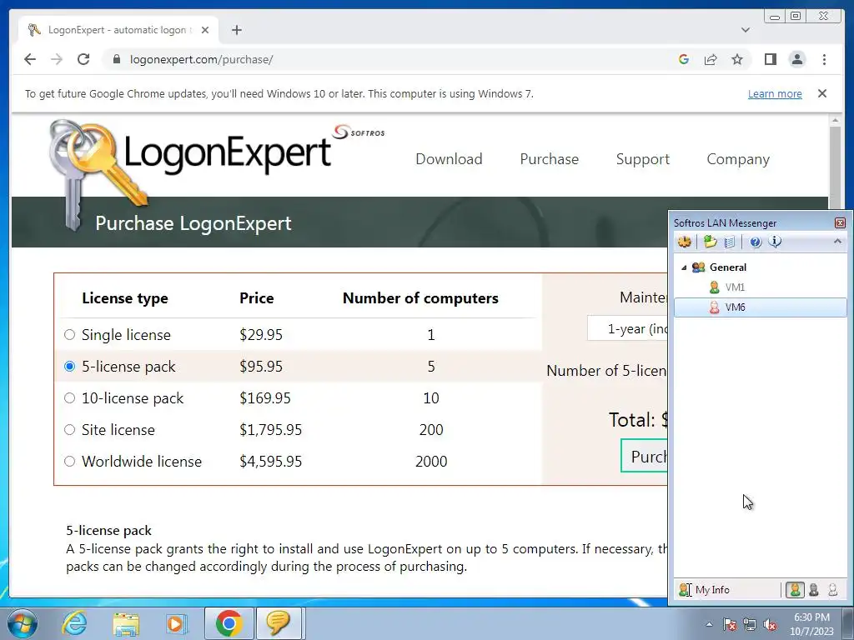Open My Info in Softros LAN Messenger
The width and height of the screenshot is (854, 640).
click(704, 589)
